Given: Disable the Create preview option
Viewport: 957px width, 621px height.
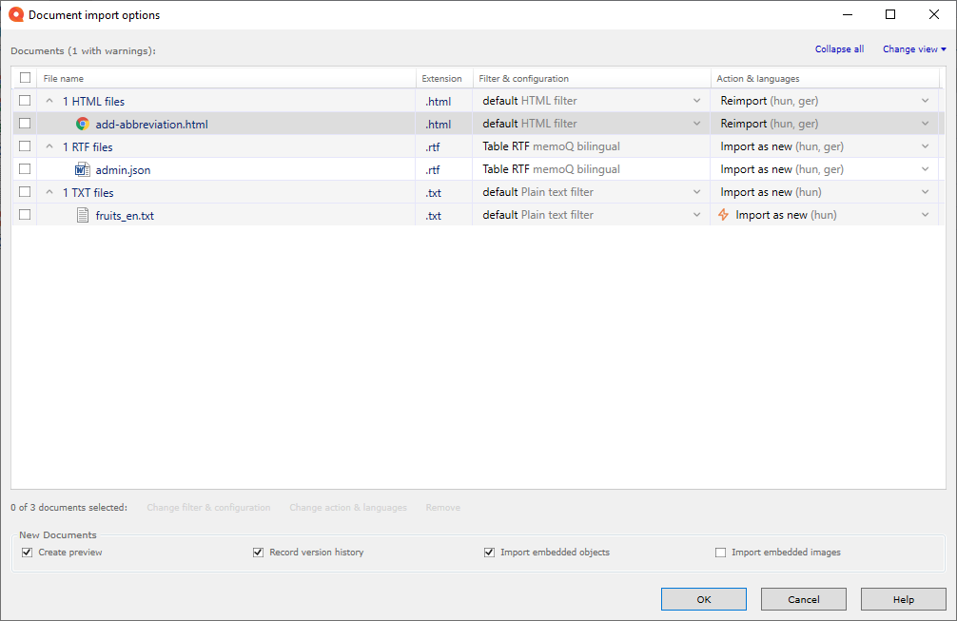Looking at the screenshot, I should coord(27,552).
